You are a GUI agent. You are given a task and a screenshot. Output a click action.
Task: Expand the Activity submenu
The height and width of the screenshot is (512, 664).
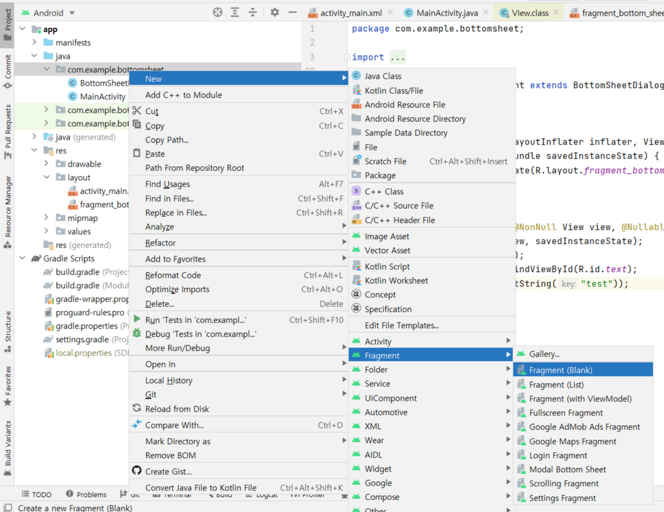[432, 342]
